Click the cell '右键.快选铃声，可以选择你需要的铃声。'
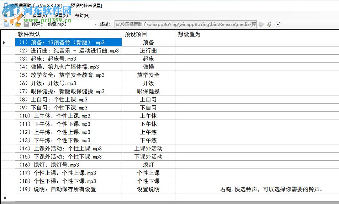Viewport: 339px width, 204px height. tap(257, 189)
